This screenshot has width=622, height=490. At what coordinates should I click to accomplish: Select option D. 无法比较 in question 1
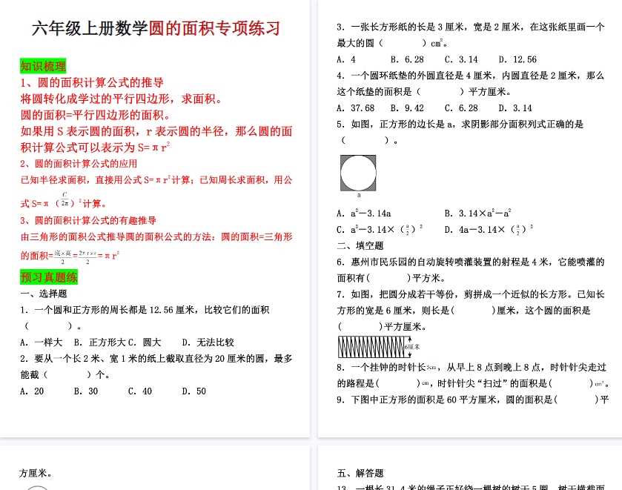[208, 342]
